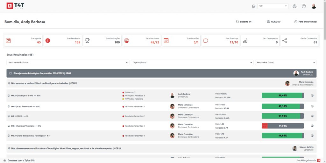Click Suporte T4T link
This screenshot has width=326, height=163.
[x=244, y=22]
